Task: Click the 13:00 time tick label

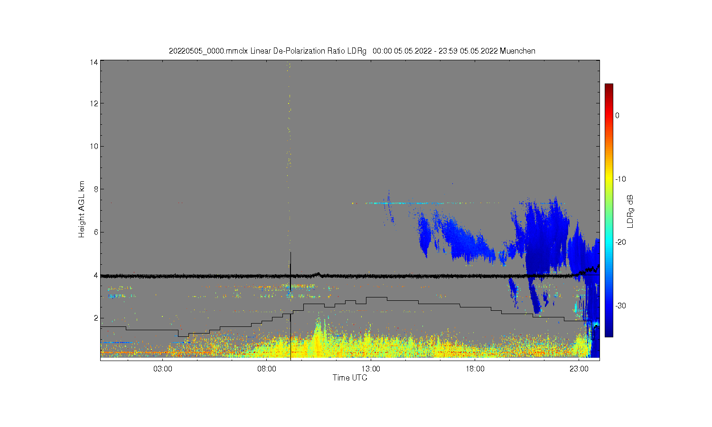Action: click(x=371, y=369)
